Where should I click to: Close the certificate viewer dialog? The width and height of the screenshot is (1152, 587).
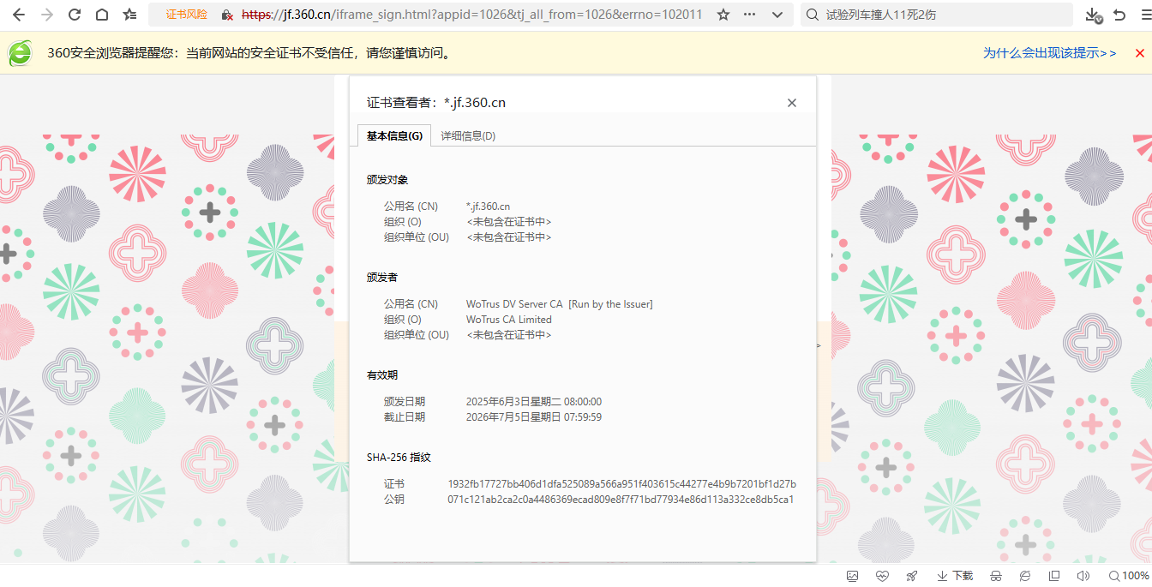click(792, 103)
